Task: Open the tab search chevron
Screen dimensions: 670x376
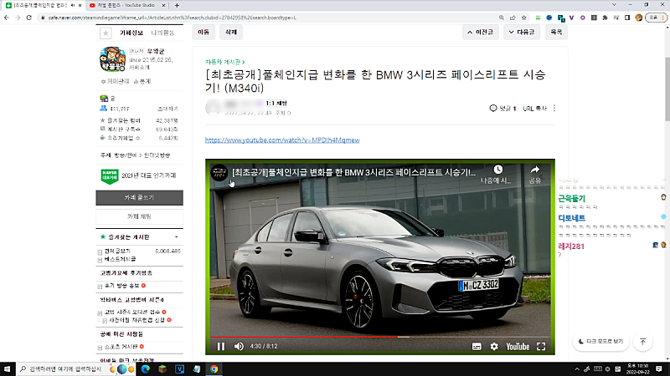Action: [x=614, y=5]
